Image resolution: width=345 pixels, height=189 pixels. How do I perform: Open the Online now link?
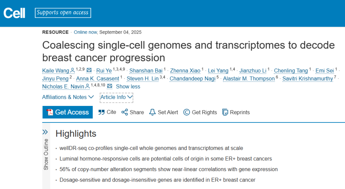point(85,32)
